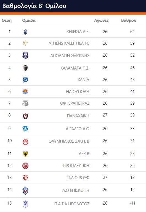146x212 pixels.
Task: Open the ΠΡΟΟΔΕΥΤΙΚΗ team name link
Action: (x=76, y=166)
